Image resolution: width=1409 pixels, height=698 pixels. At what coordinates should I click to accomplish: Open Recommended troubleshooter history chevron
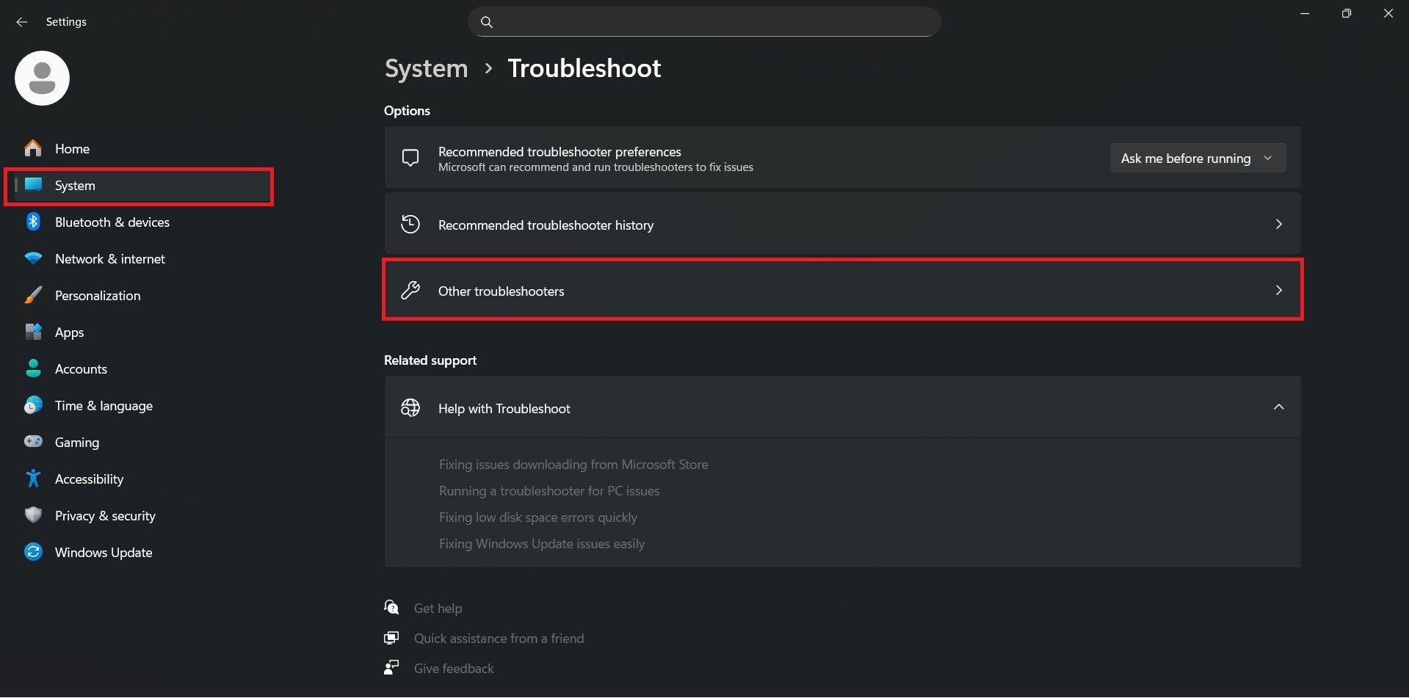[x=1278, y=225]
